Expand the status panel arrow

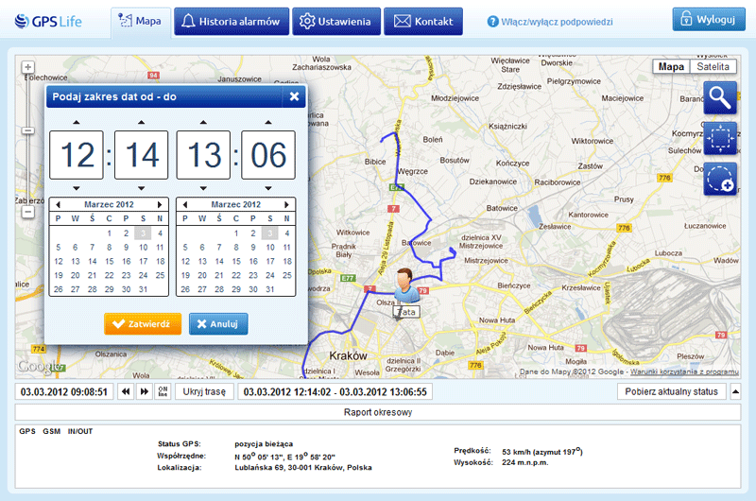point(735,391)
